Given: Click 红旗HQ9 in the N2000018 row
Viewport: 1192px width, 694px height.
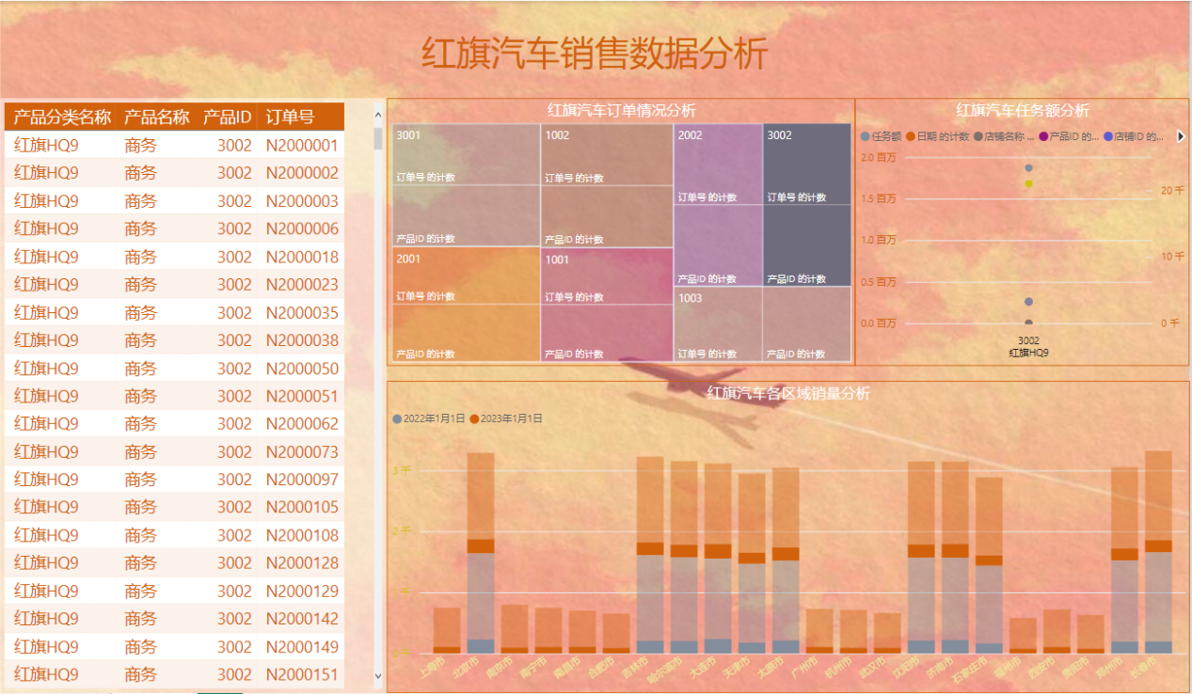Looking at the screenshot, I should point(46,257).
